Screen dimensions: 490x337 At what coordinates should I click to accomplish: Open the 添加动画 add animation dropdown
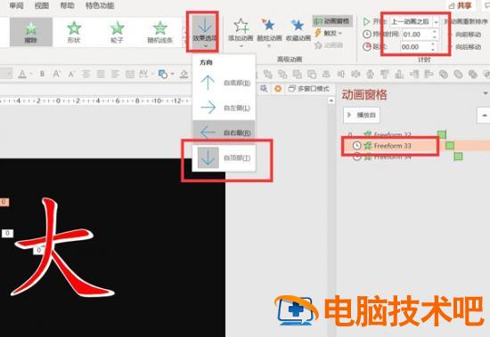point(241,33)
